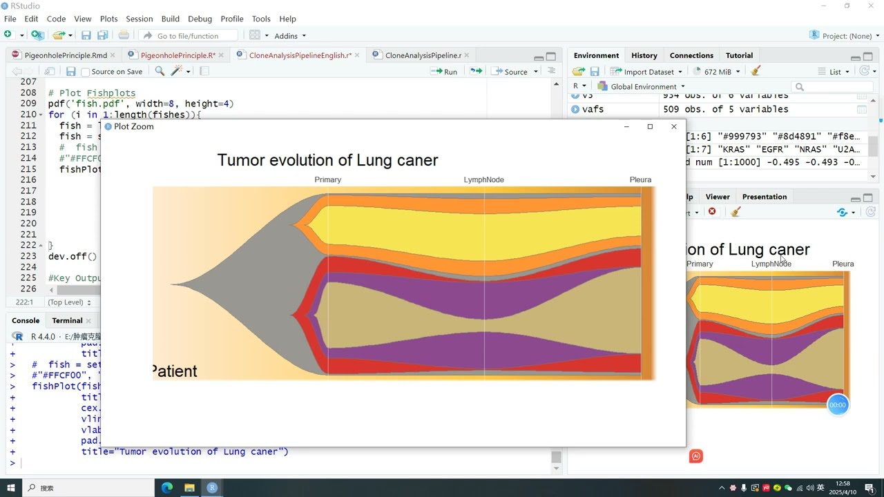Switch to the History tab
Image resolution: width=884 pixels, height=497 pixels.
point(644,55)
